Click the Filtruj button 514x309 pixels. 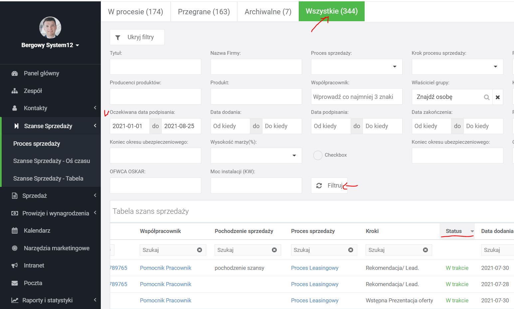point(329,186)
